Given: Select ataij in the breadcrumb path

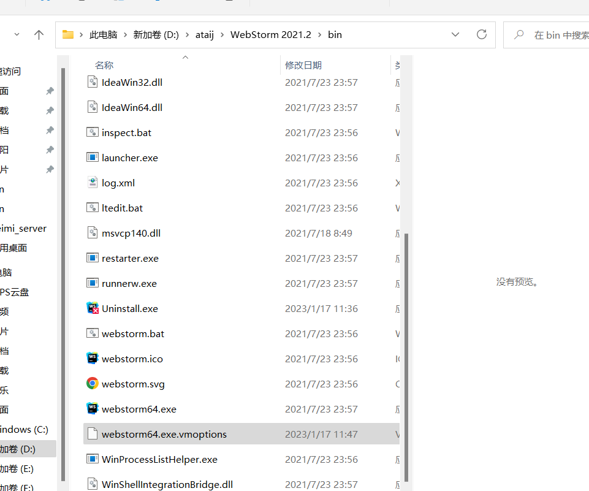Looking at the screenshot, I should [x=205, y=35].
